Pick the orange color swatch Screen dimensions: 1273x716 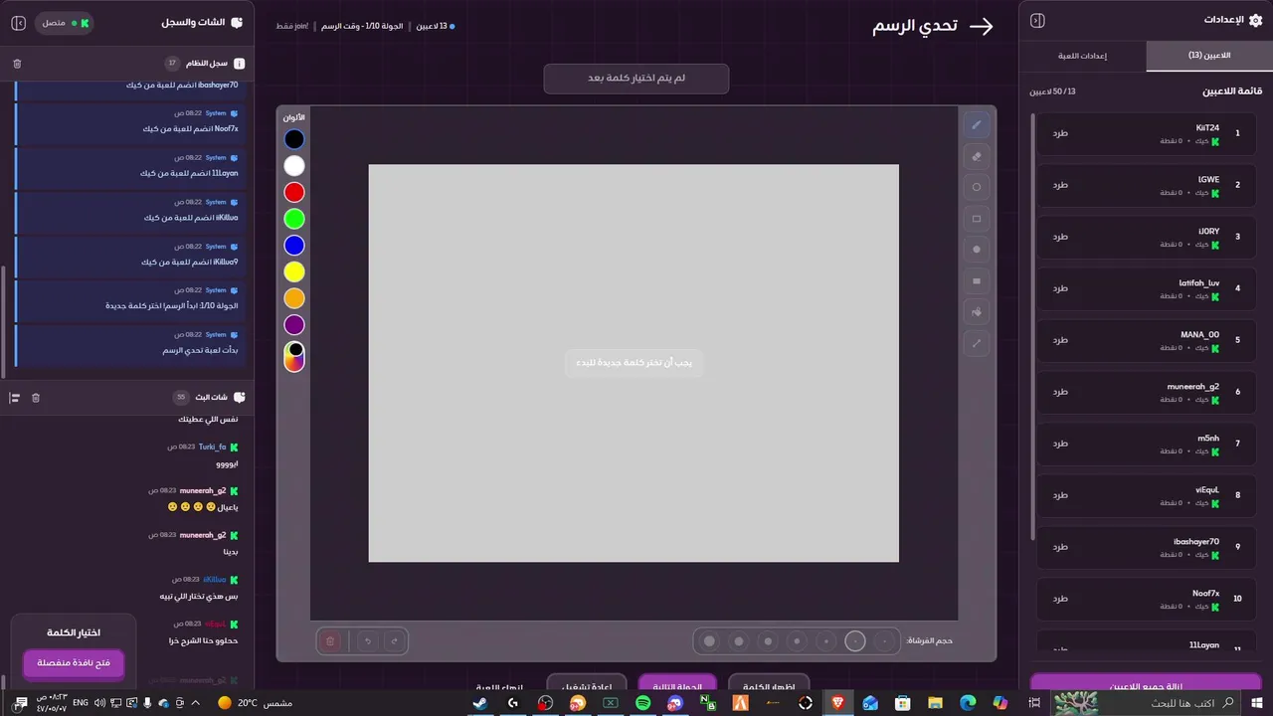tap(294, 298)
